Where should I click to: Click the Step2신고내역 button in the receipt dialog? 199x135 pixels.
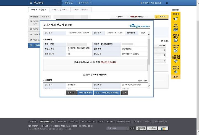coord(85,93)
